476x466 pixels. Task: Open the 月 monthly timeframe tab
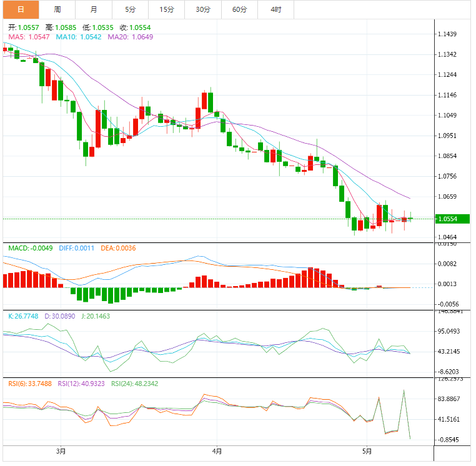pos(94,9)
